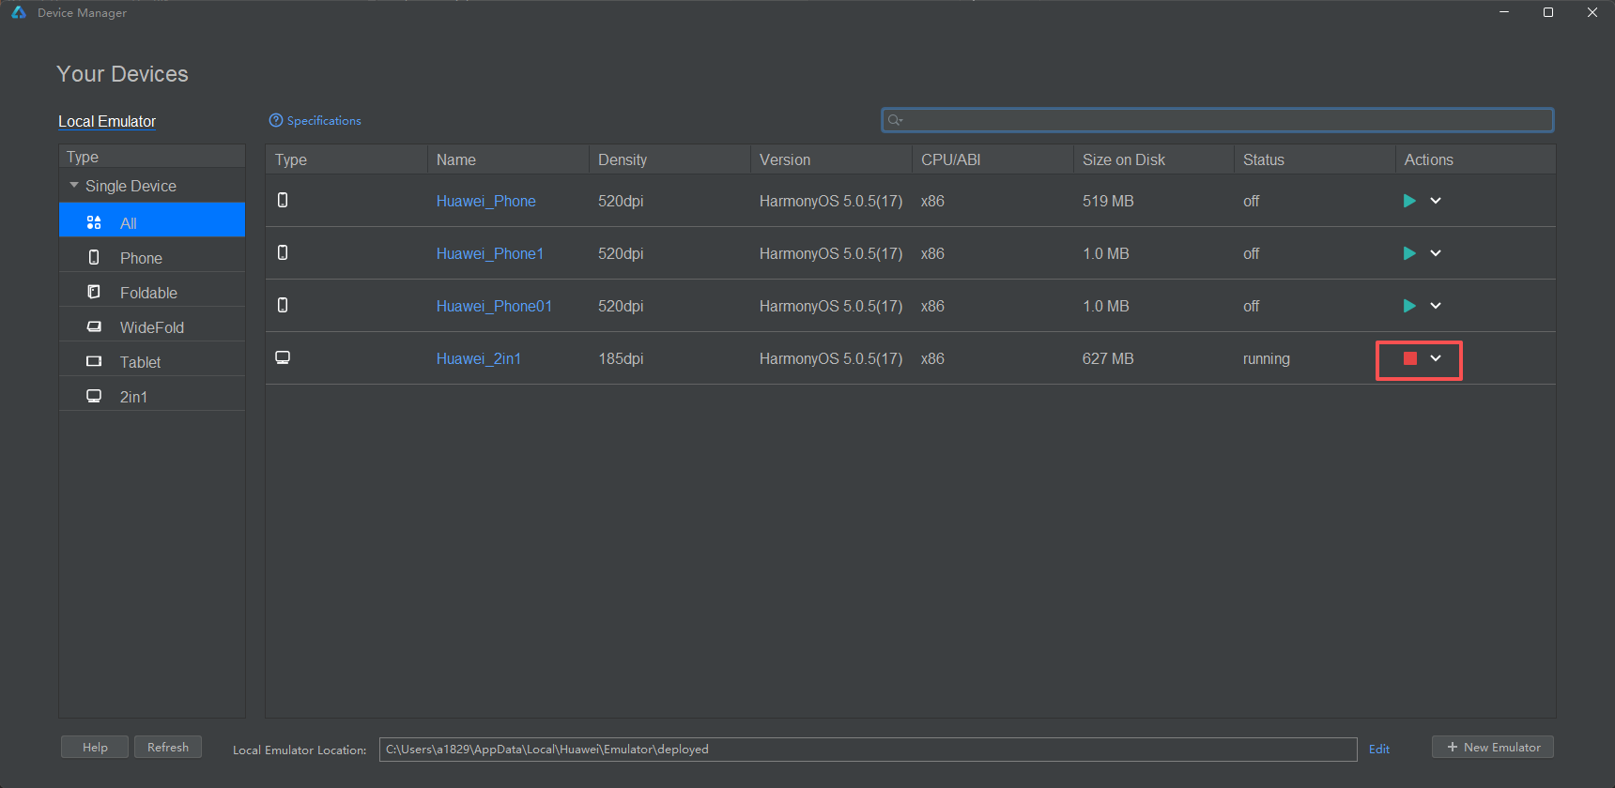Image resolution: width=1615 pixels, height=788 pixels.
Task: Click HarmonyOS version in Huawei_2in1 row
Action: coord(831,358)
